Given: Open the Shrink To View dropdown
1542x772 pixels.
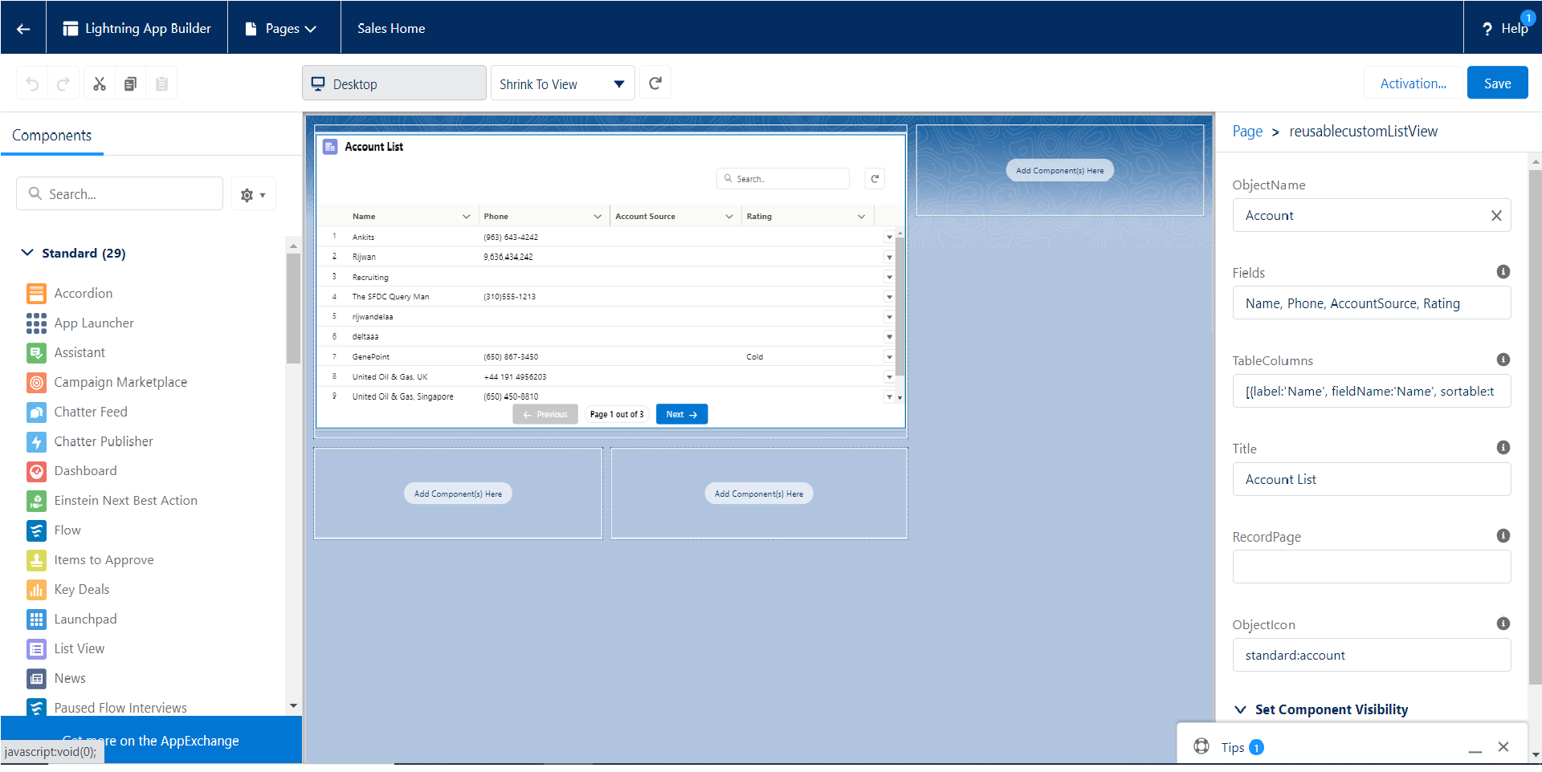Looking at the screenshot, I should 562,83.
